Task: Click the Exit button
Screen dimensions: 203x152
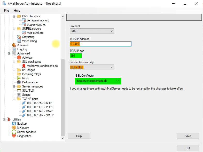Action: click(x=188, y=148)
